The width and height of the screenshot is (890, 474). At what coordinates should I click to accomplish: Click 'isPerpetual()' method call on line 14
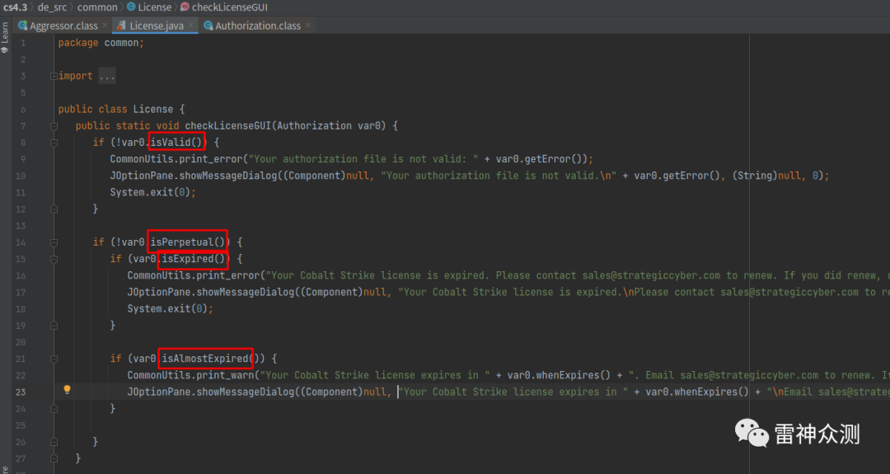[x=187, y=242]
